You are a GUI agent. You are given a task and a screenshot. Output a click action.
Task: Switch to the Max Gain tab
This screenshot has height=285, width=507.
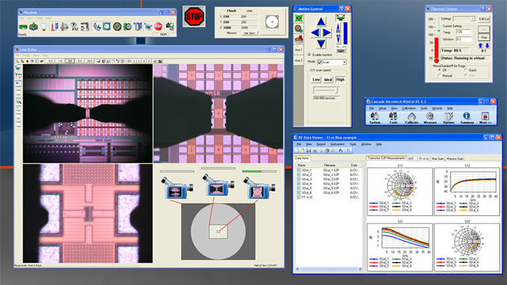[x=437, y=158]
